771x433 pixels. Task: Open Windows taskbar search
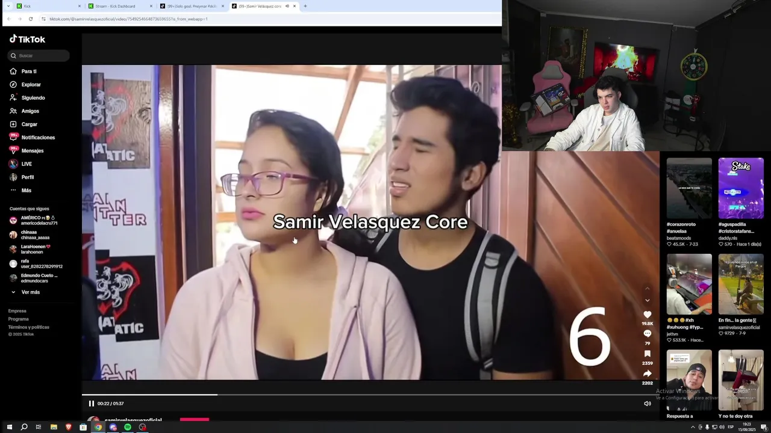pyautogui.click(x=24, y=427)
